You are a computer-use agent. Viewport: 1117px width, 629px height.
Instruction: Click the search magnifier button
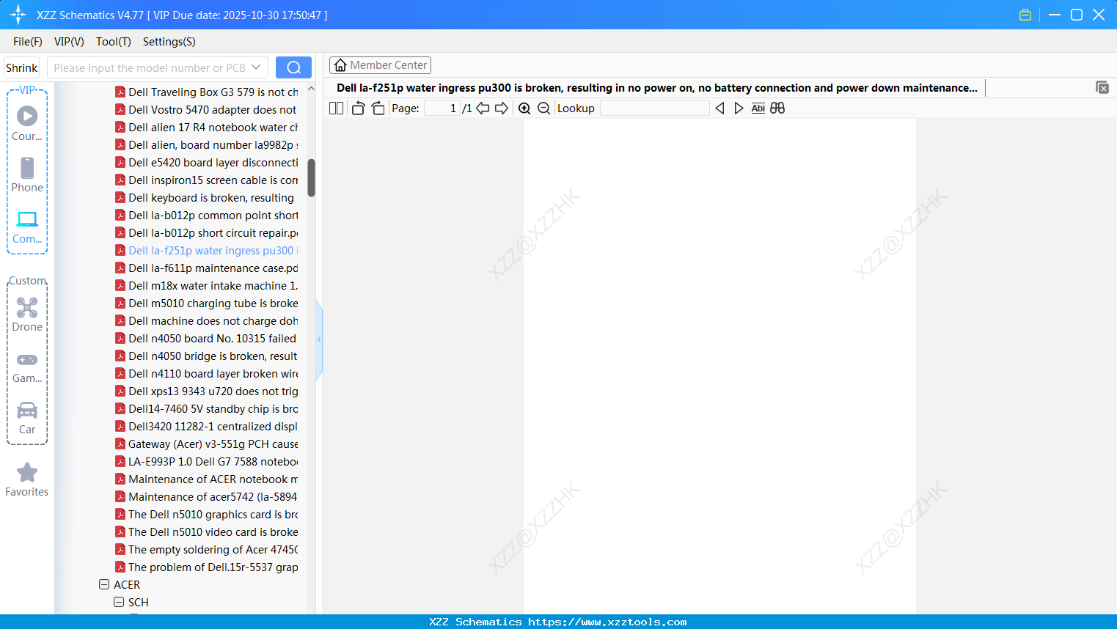293,67
